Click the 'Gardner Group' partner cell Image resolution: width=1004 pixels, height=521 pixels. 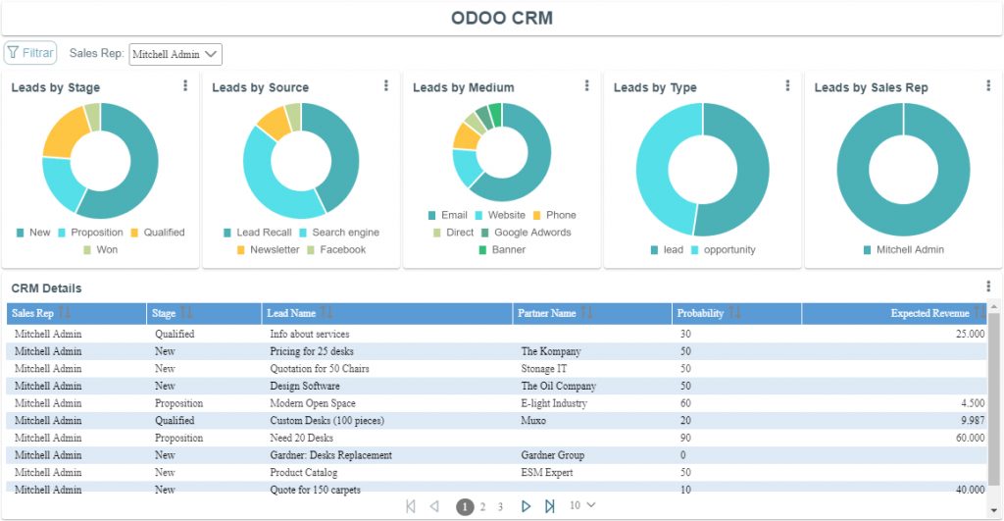553,455
